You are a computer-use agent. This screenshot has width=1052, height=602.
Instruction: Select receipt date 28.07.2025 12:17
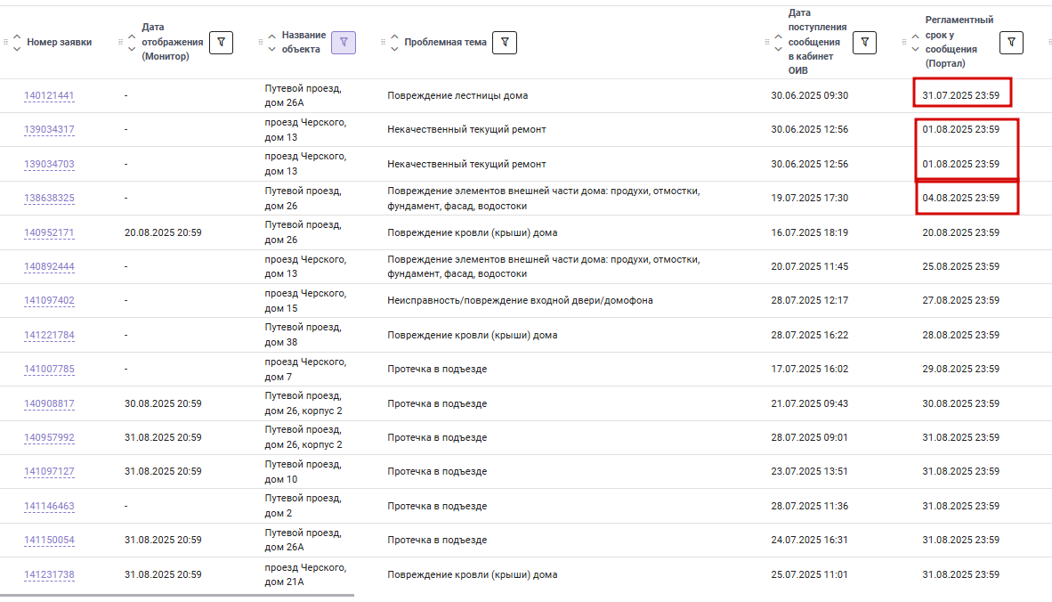[810, 301]
